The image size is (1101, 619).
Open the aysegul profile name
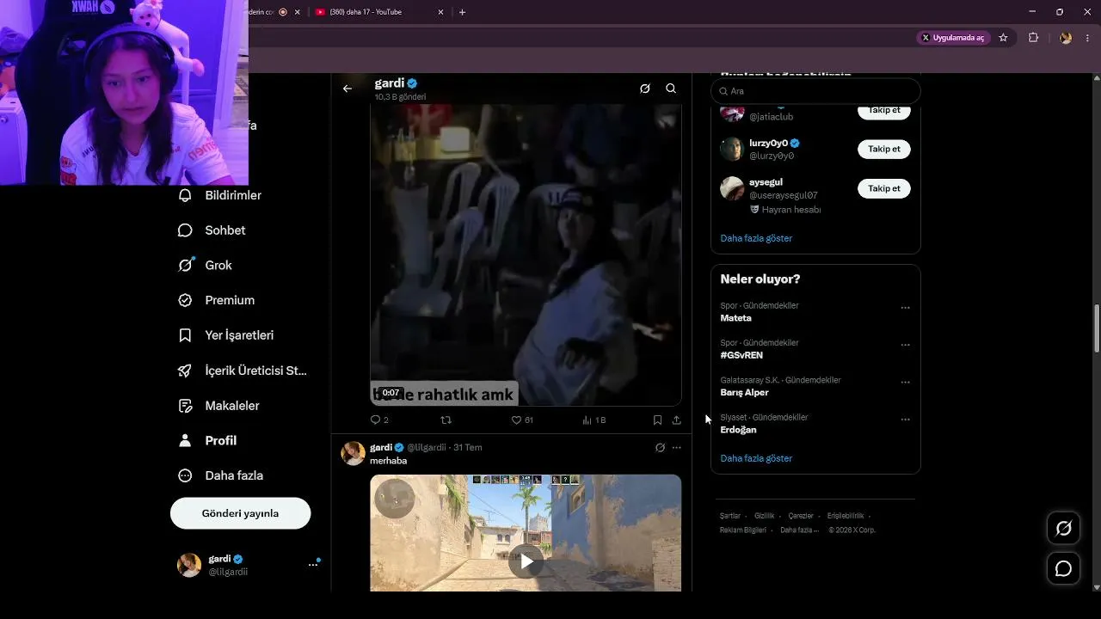pos(766,182)
